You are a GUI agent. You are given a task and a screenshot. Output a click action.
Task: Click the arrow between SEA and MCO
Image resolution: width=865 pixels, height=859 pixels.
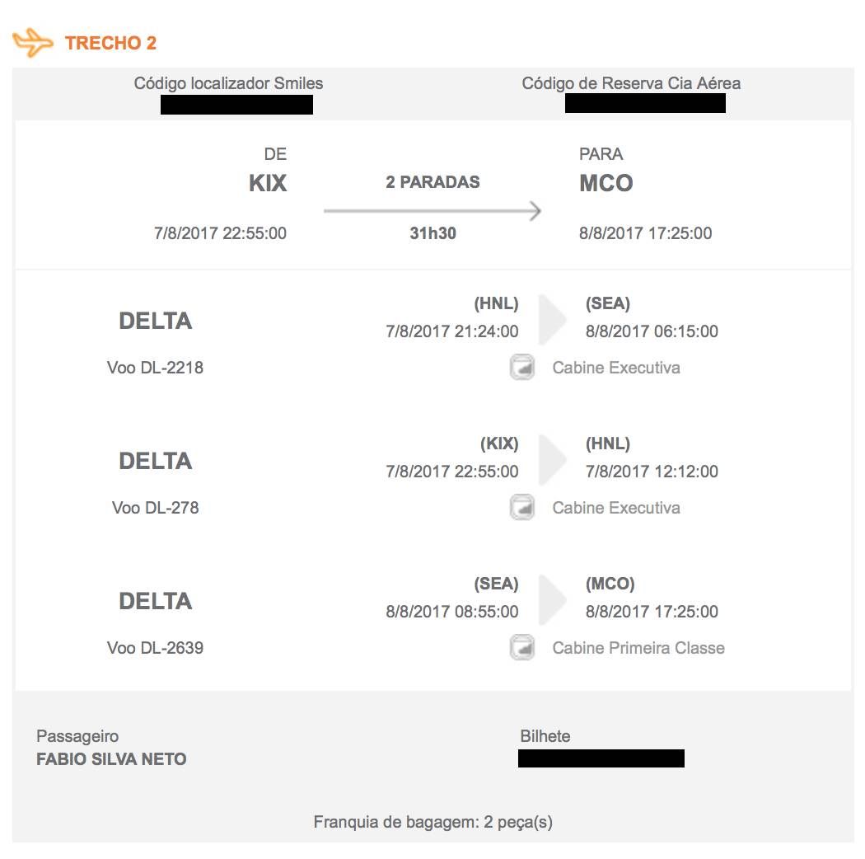[552, 600]
